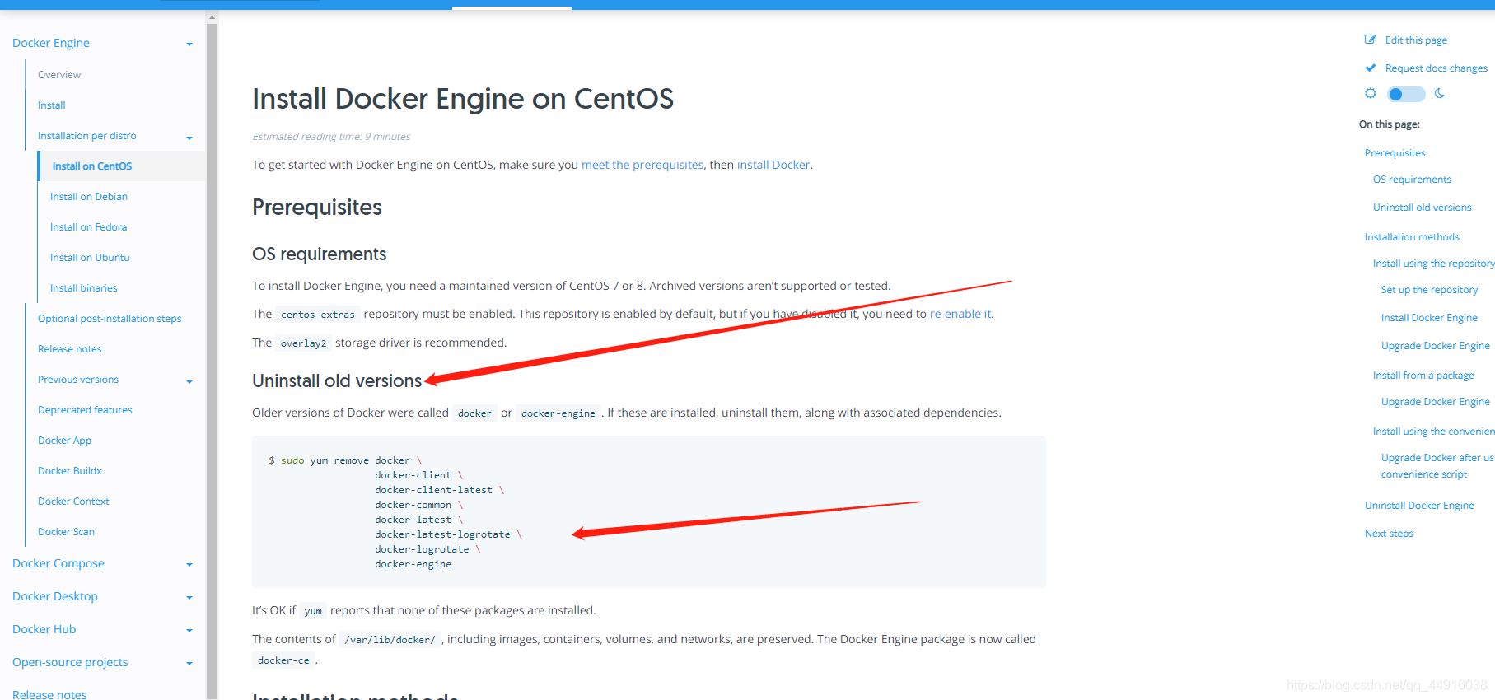This screenshot has width=1495, height=700.
Task: Click the moon night-mode icon
Action: click(1440, 93)
